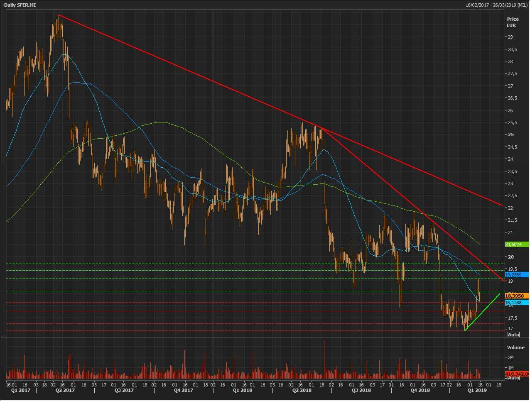Click the Auto button on the volume axis
Viewport: 530px width, 401px height.
coord(513,378)
